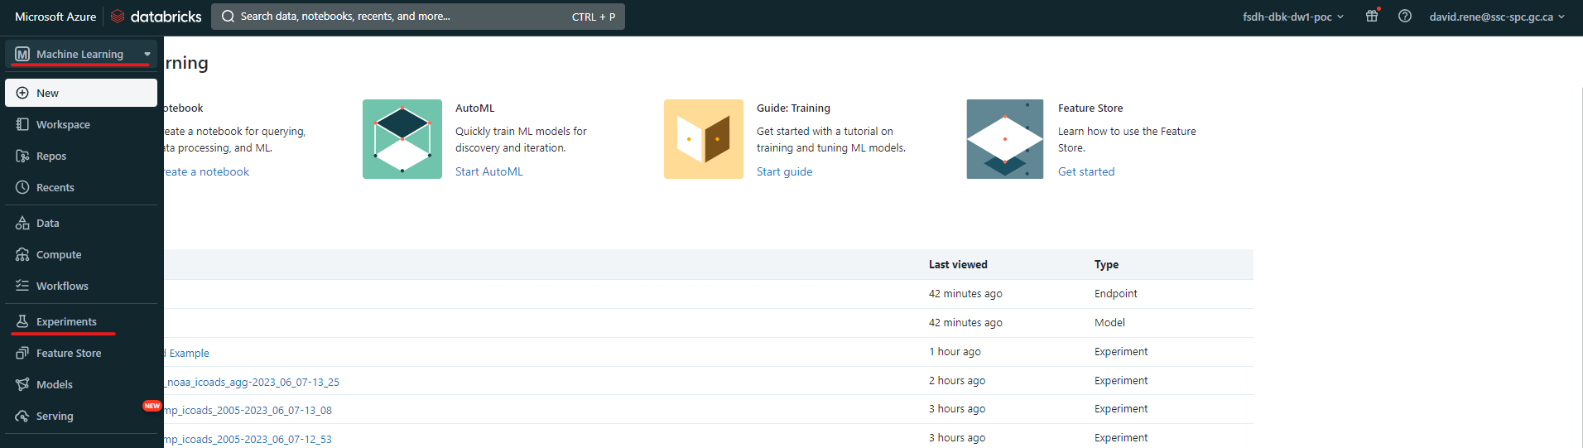Click the Databricks logo in header
The width and height of the screenshot is (1583, 448).
pos(156,17)
